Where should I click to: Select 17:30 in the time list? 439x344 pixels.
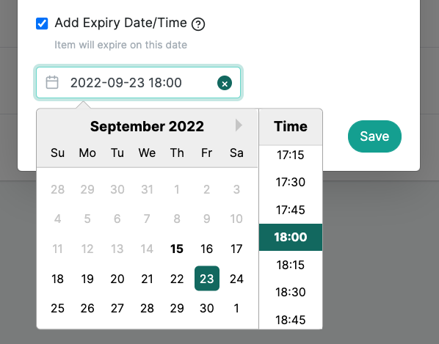pyautogui.click(x=291, y=182)
